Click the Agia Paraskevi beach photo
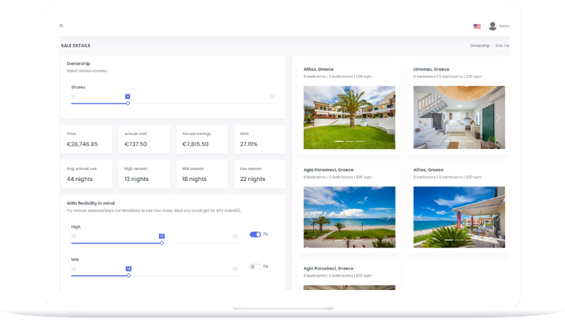565x322 pixels. [x=349, y=217]
